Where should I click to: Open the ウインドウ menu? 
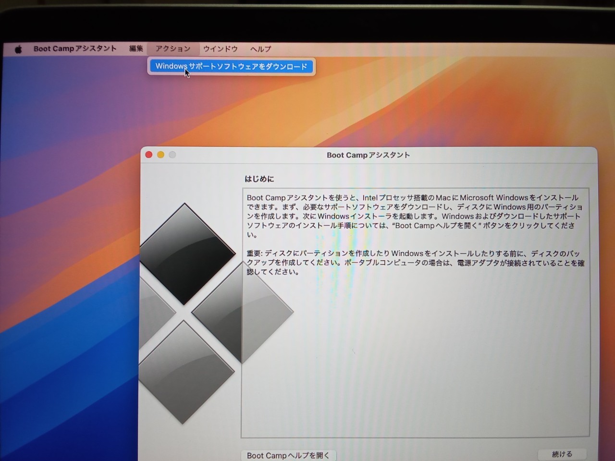(221, 49)
